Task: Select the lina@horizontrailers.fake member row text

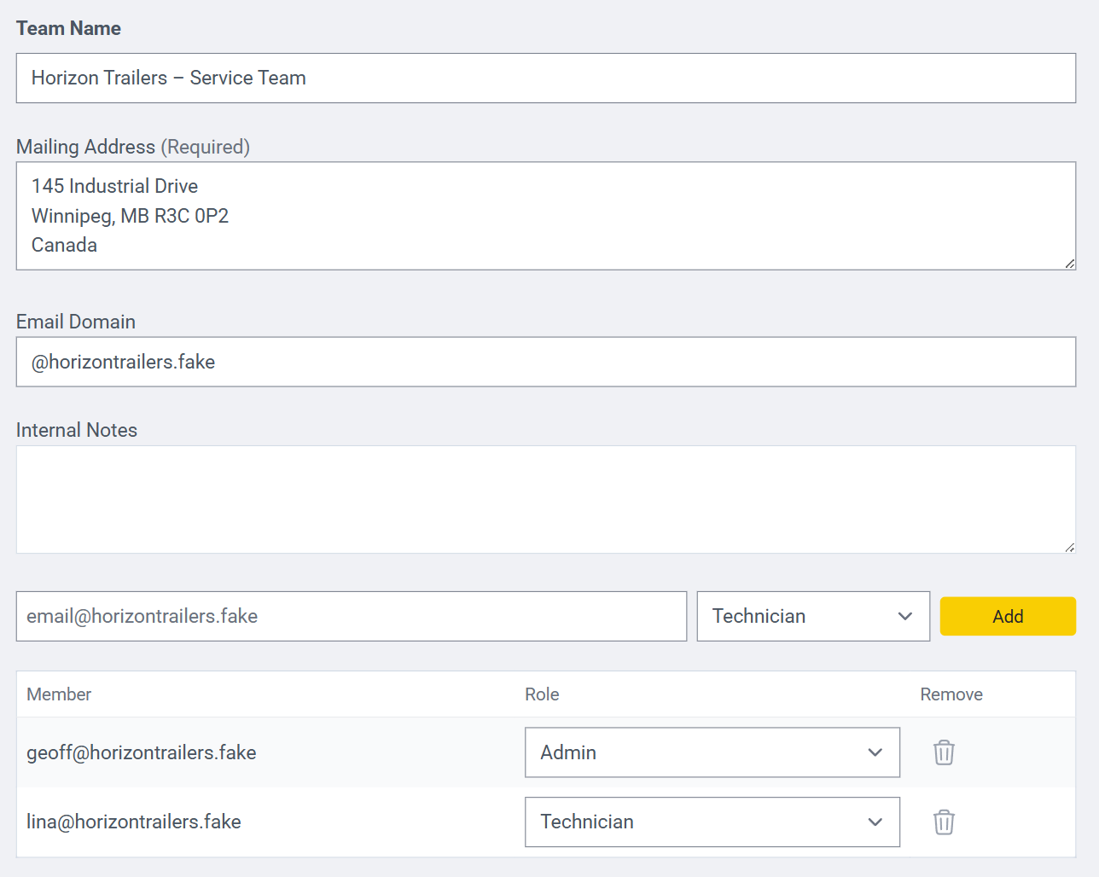Action: tap(134, 822)
